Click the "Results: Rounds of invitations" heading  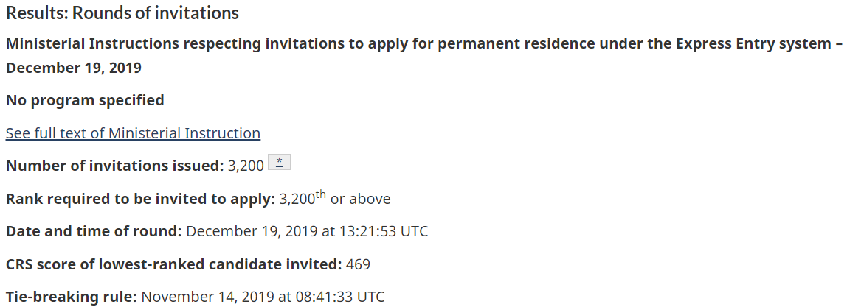coord(122,13)
